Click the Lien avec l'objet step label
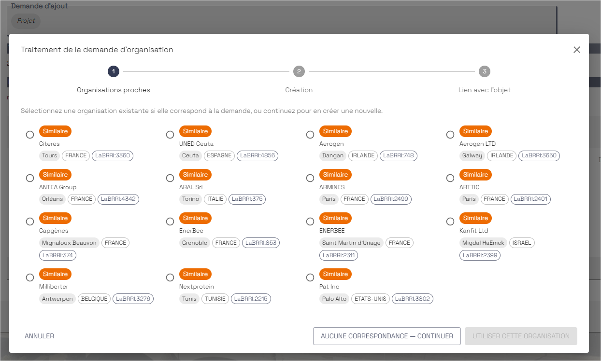Viewport: 601px width, 361px height. pos(485,90)
